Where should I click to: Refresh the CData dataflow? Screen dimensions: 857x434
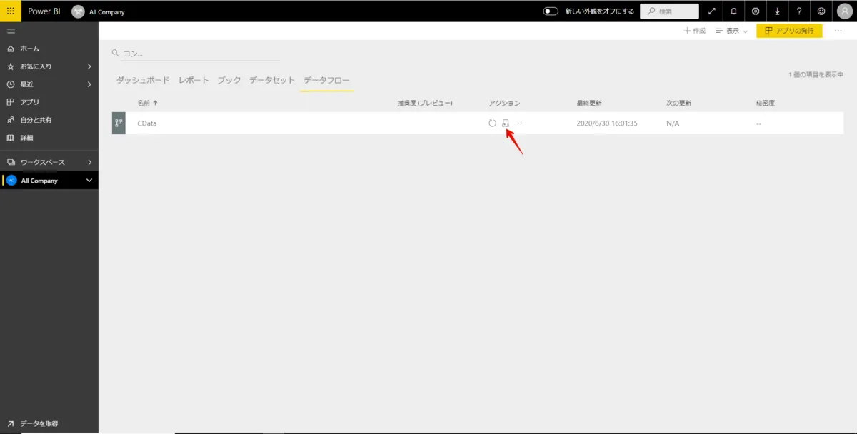pyautogui.click(x=492, y=123)
